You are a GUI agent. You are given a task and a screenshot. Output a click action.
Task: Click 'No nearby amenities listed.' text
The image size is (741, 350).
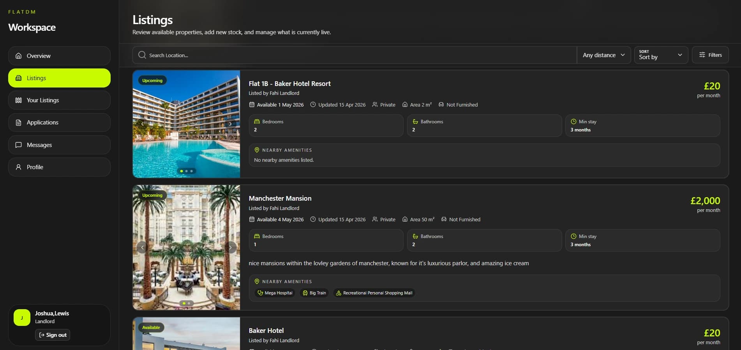(284, 160)
